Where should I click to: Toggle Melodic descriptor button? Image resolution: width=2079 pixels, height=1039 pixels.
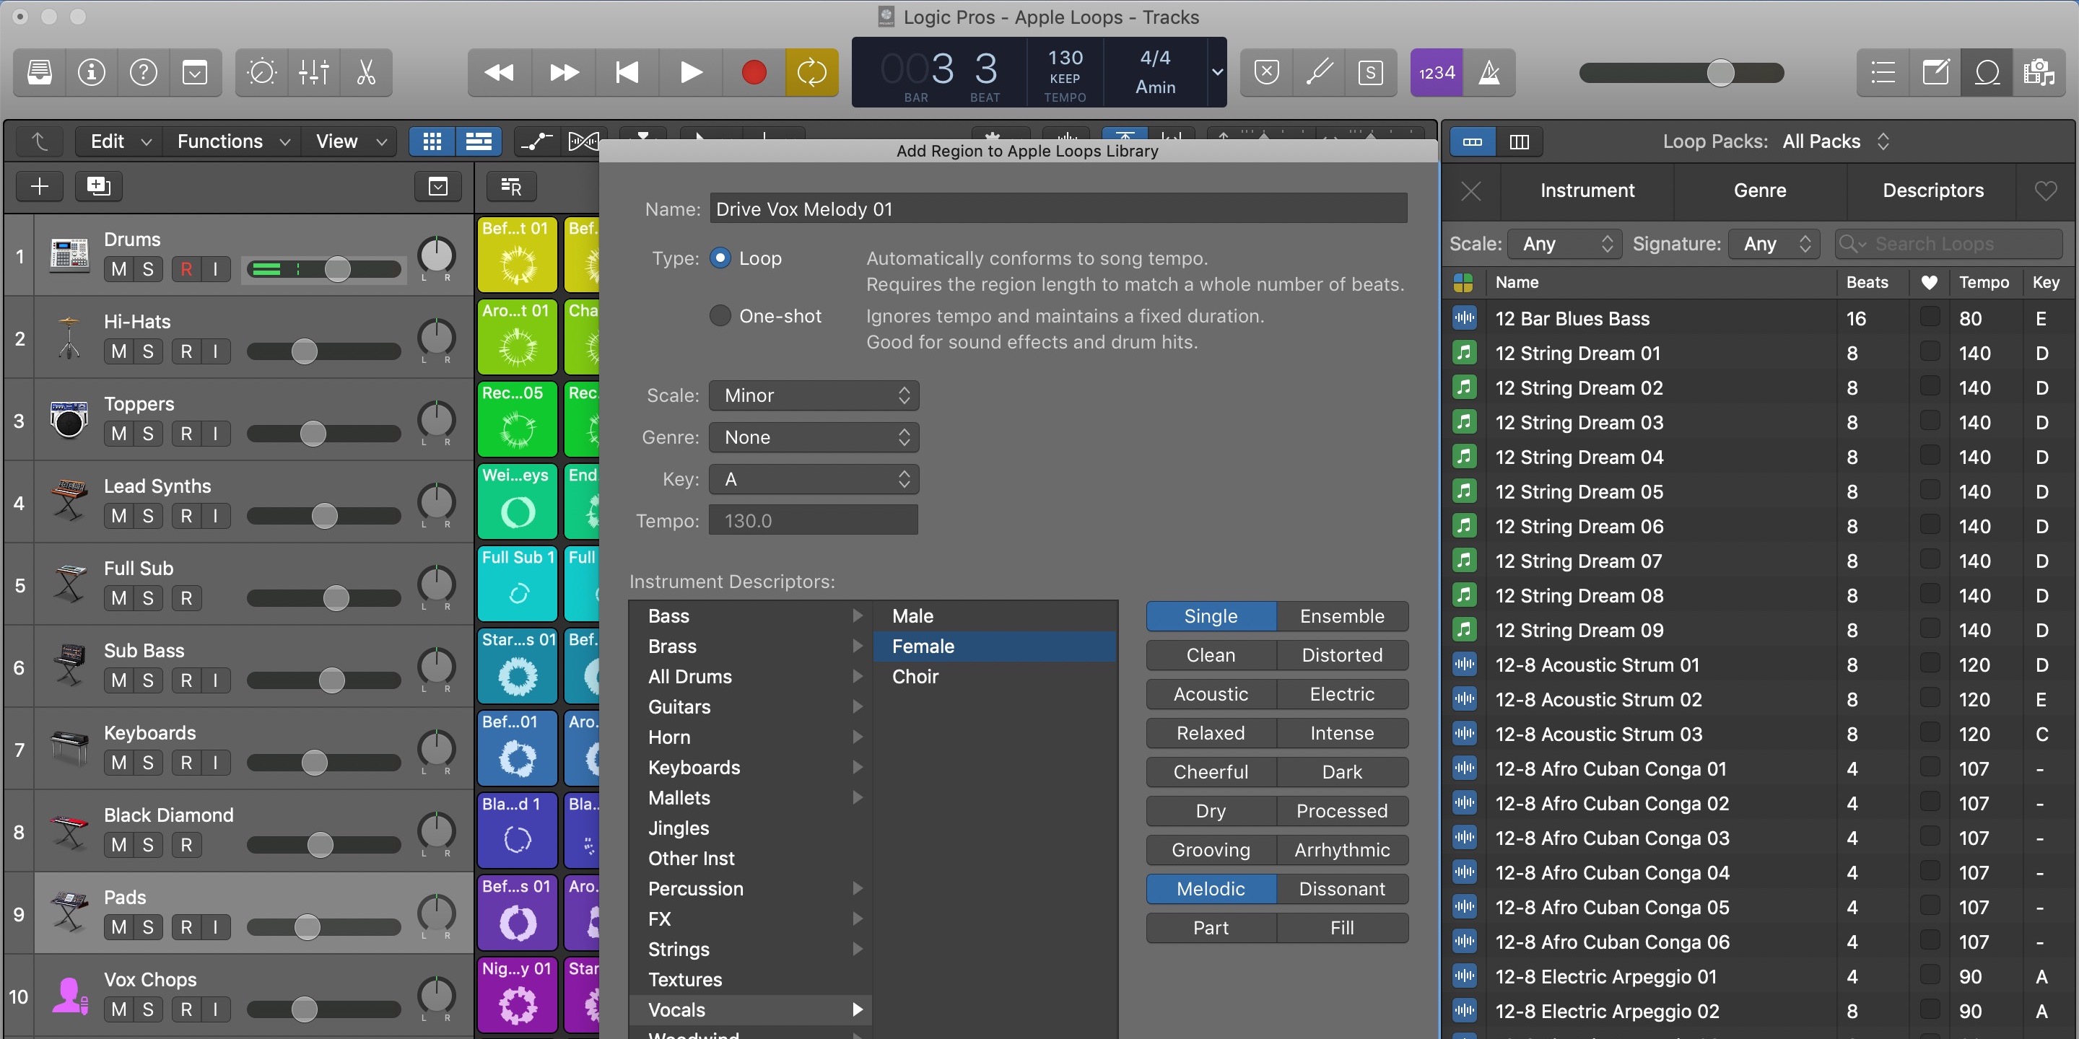(1211, 888)
